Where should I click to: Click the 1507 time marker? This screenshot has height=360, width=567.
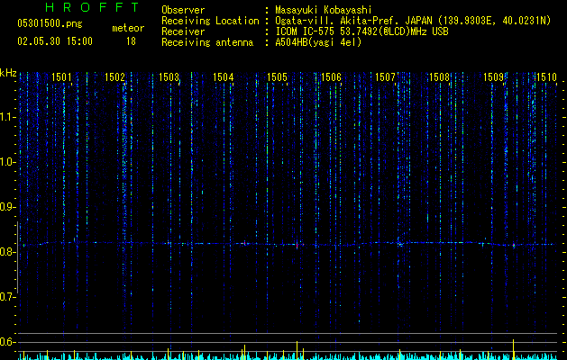point(386,77)
